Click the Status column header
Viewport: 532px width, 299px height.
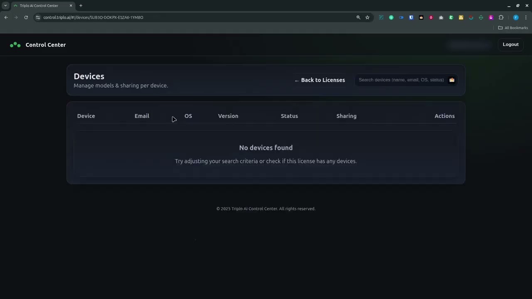tap(289, 116)
